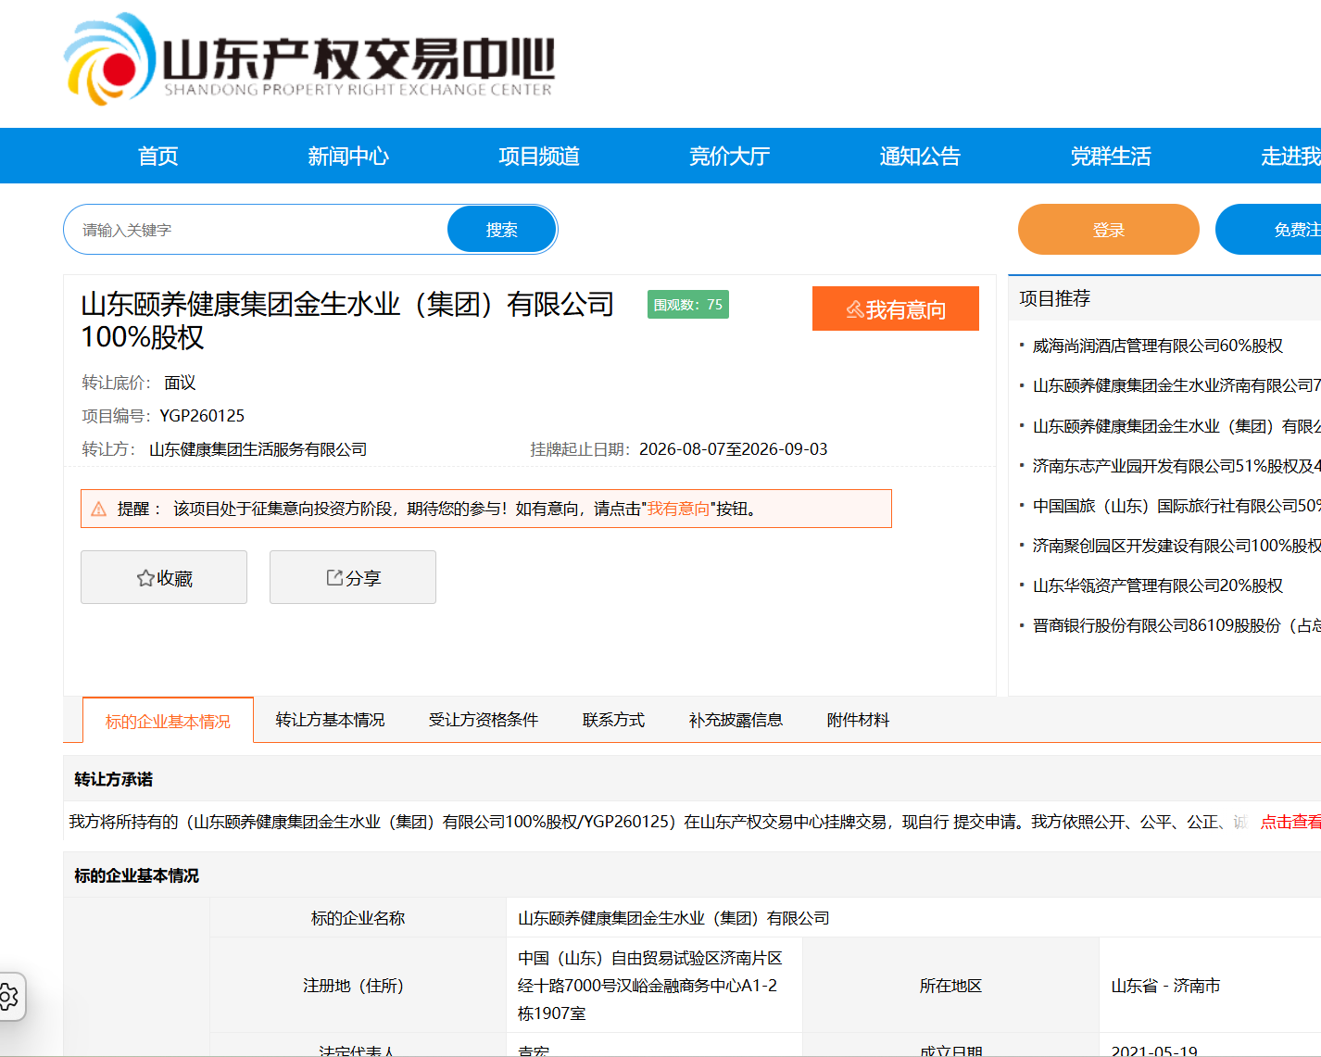Switch to the 转让方基本情况 tab

coord(330,720)
